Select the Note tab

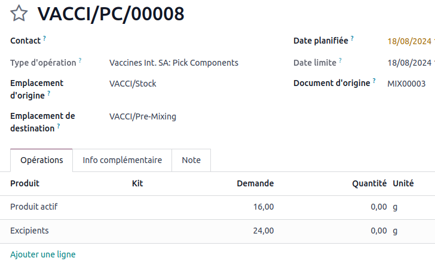click(191, 160)
